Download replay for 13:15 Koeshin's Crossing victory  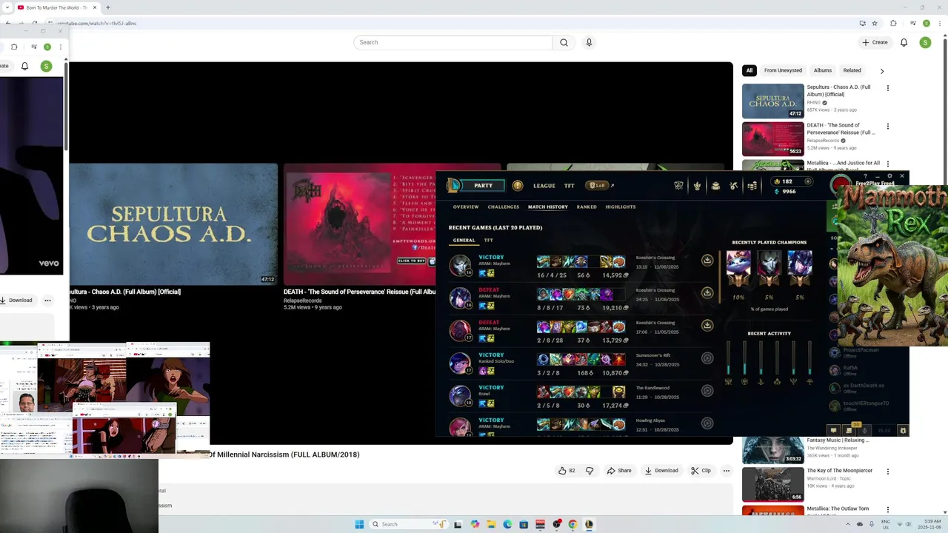click(x=707, y=261)
